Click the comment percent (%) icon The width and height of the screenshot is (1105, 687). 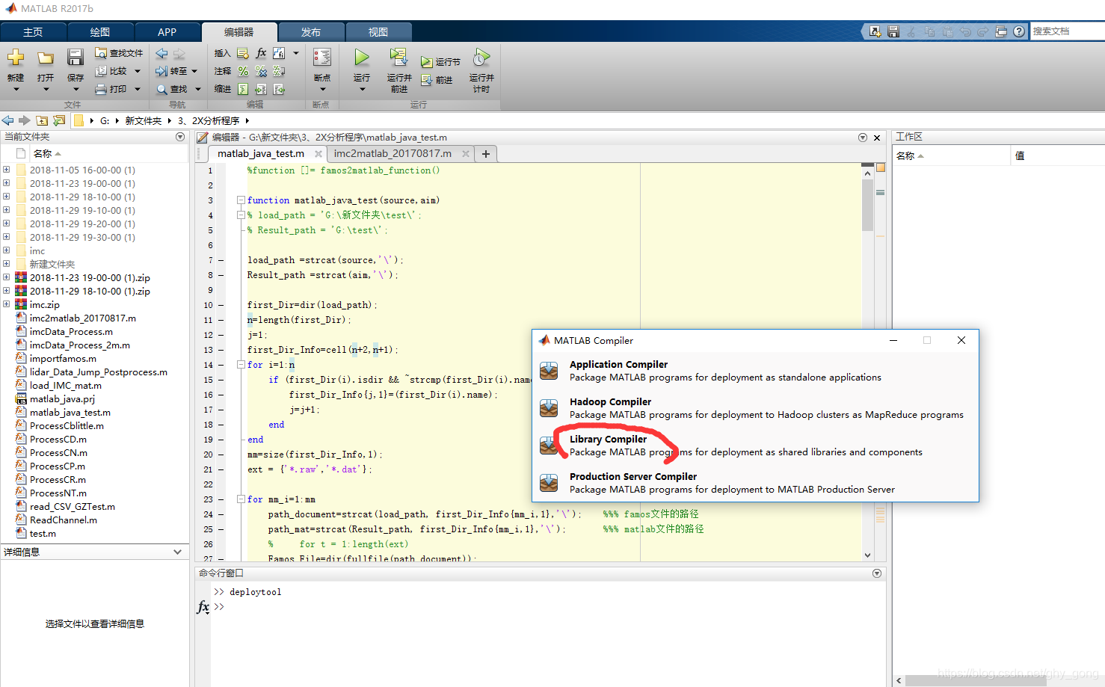tap(243, 71)
